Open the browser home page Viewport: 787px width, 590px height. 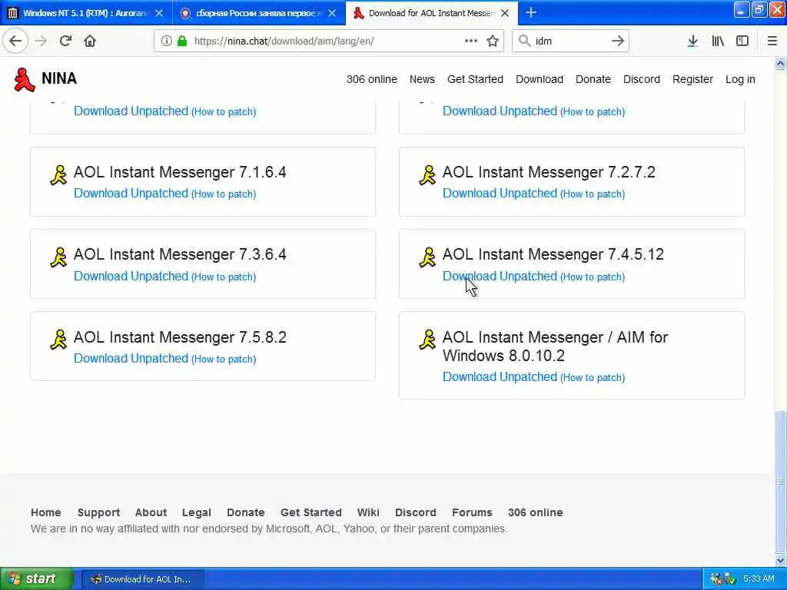pos(90,41)
